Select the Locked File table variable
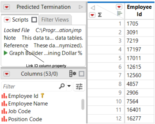The height and width of the screenshot is (124, 155). pos(43,30)
